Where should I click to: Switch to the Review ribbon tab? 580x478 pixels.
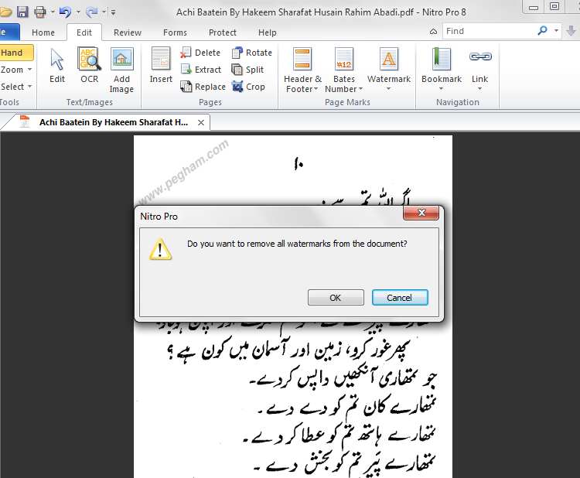click(127, 32)
